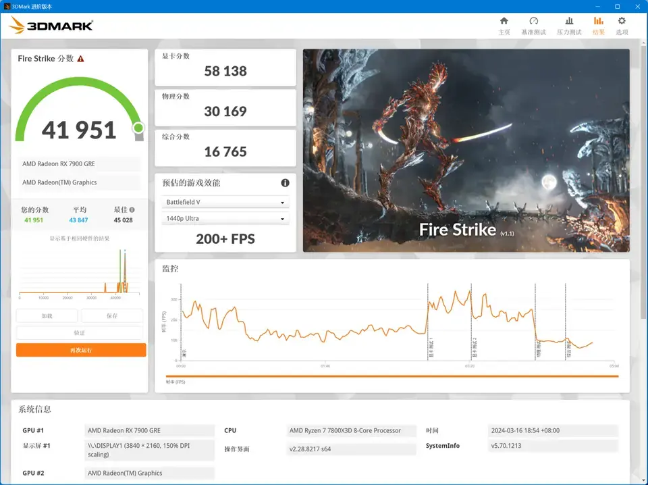Screen dimensions: 648x485
Task: Click the 监控 monitoring heading
Action: coord(170,269)
